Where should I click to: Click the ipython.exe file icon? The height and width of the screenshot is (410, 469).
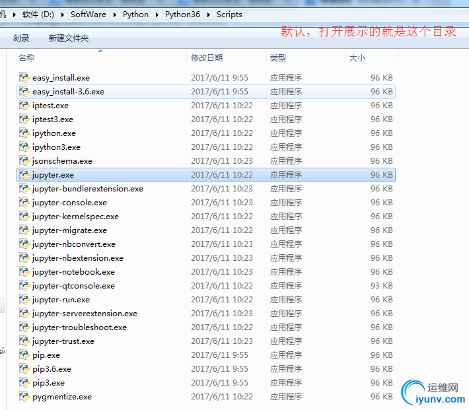24,133
